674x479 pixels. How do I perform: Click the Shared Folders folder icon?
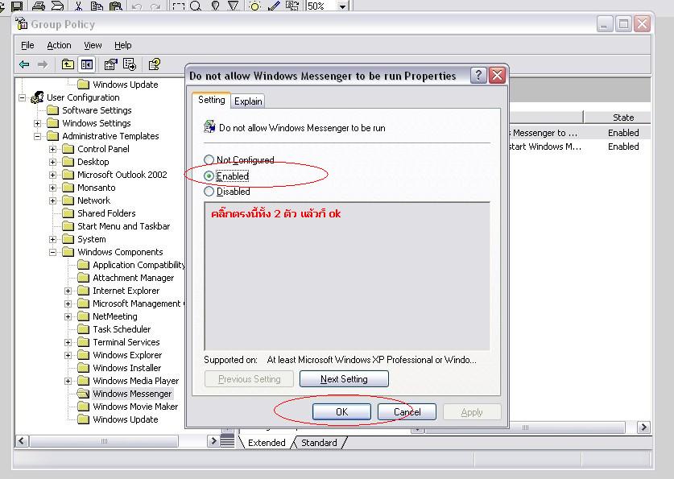(x=68, y=213)
